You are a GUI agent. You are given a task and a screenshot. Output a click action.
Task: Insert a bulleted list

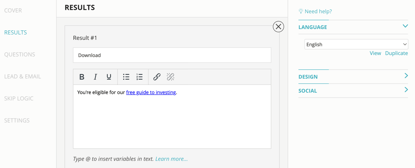tap(126, 77)
